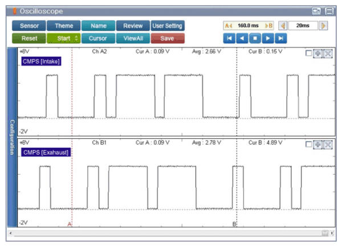Tick the checkbox on channel B1
The width and height of the screenshot is (342, 247).
(x=308, y=145)
